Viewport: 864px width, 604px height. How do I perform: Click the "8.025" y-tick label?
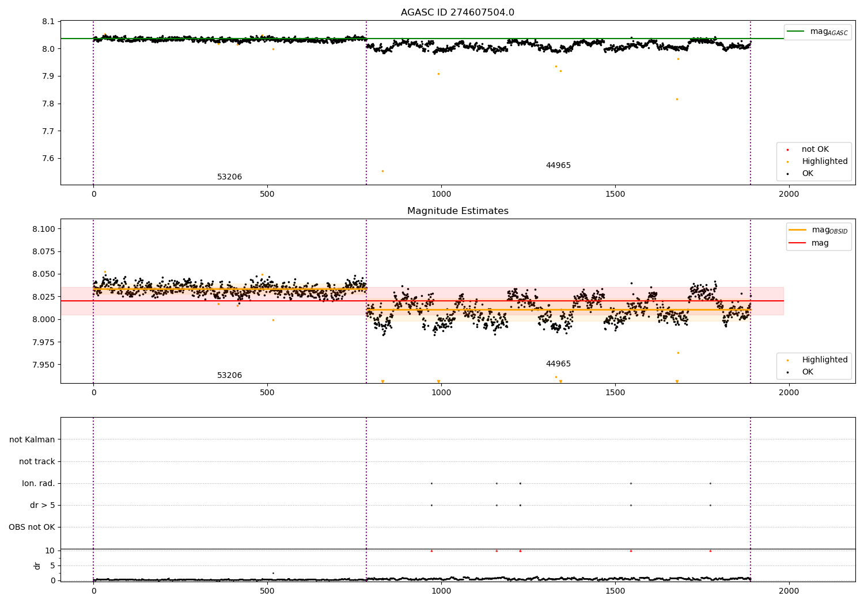[44, 297]
